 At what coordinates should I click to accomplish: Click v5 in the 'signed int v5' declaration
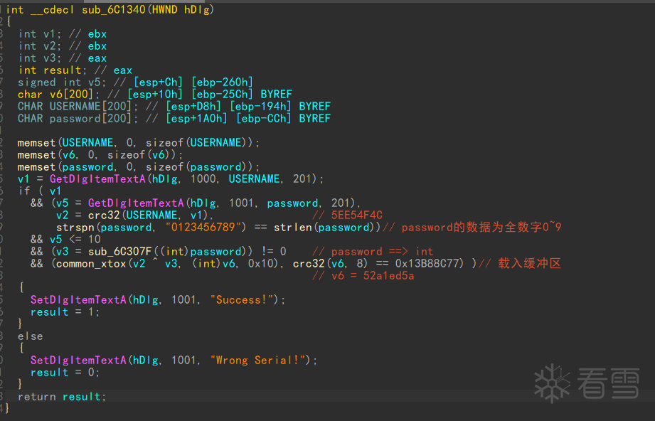(x=94, y=82)
